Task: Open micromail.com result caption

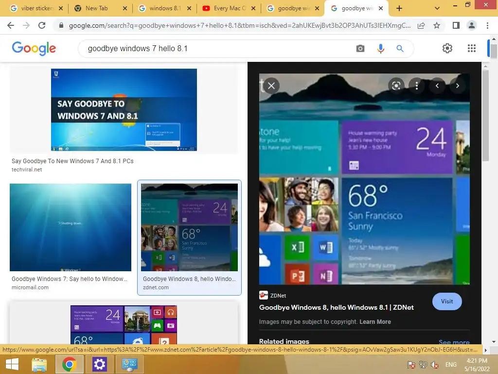Action: pyautogui.click(x=69, y=283)
